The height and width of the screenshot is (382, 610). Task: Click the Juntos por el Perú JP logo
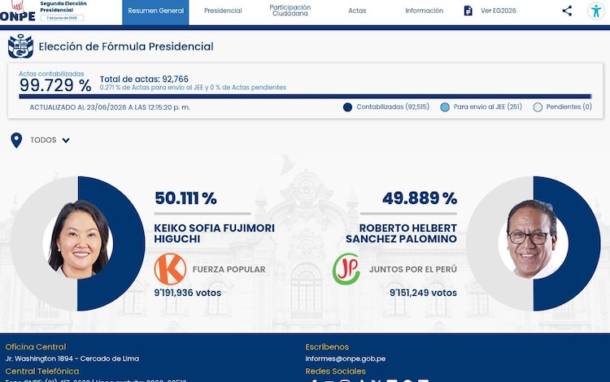pos(346,269)
